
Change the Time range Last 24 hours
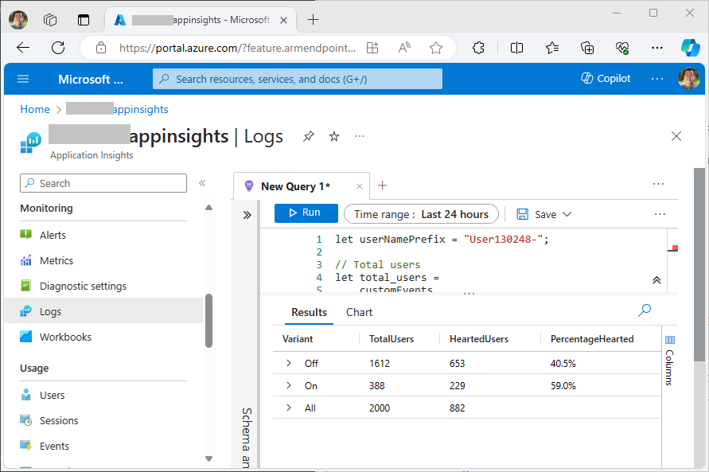[421, 214]
